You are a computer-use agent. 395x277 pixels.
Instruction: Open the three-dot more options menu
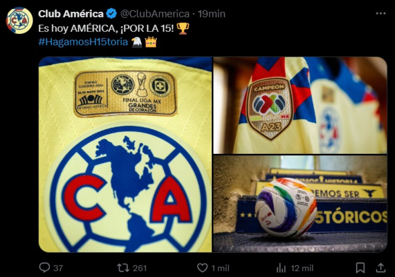pos(381,13)
